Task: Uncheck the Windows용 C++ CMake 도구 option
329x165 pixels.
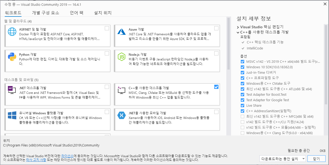Action: click(242, 83)
